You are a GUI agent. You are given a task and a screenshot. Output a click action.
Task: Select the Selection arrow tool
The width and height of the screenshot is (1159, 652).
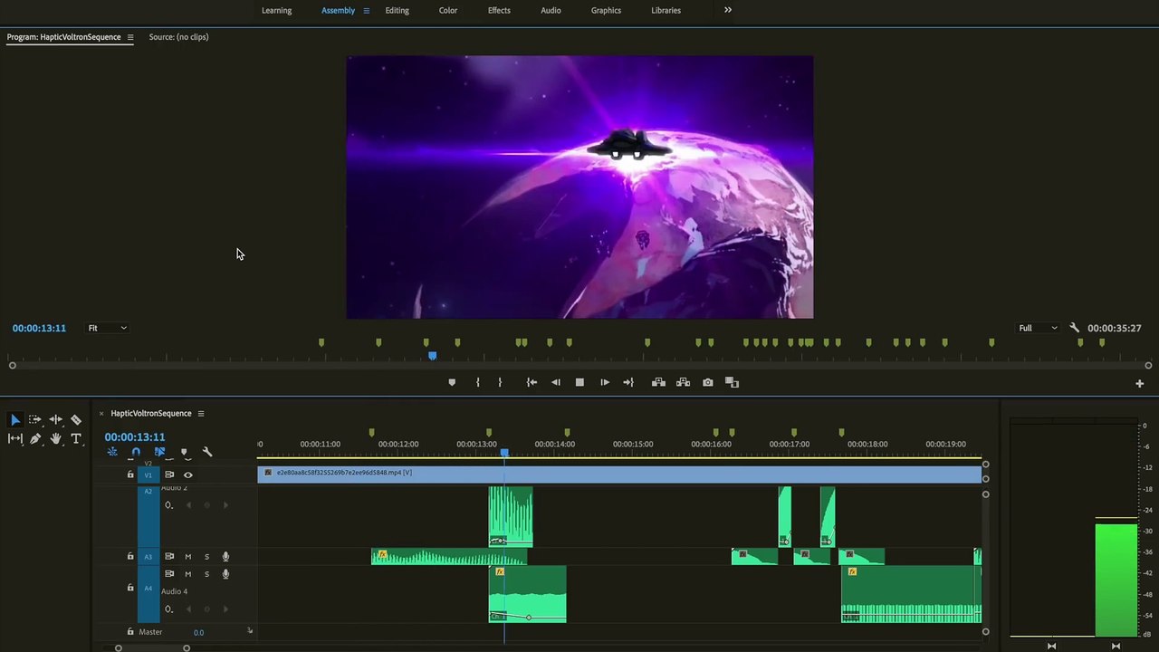coord(15,420)
